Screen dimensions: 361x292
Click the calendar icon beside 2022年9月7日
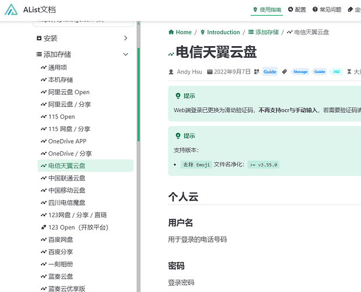209,72
